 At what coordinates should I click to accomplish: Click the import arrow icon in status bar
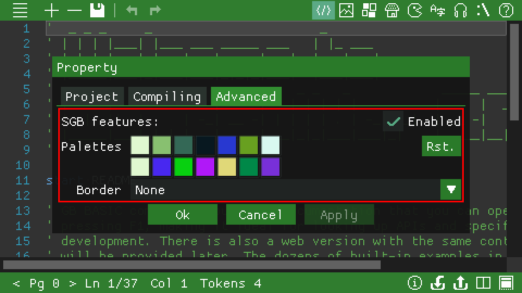pyautogui.click(x=437, y=283)
